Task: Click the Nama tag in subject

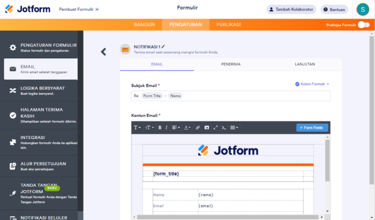Action: click(175, 96)
